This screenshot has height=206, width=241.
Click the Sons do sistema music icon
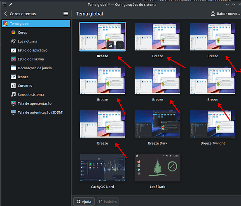[x=13, y=94]
